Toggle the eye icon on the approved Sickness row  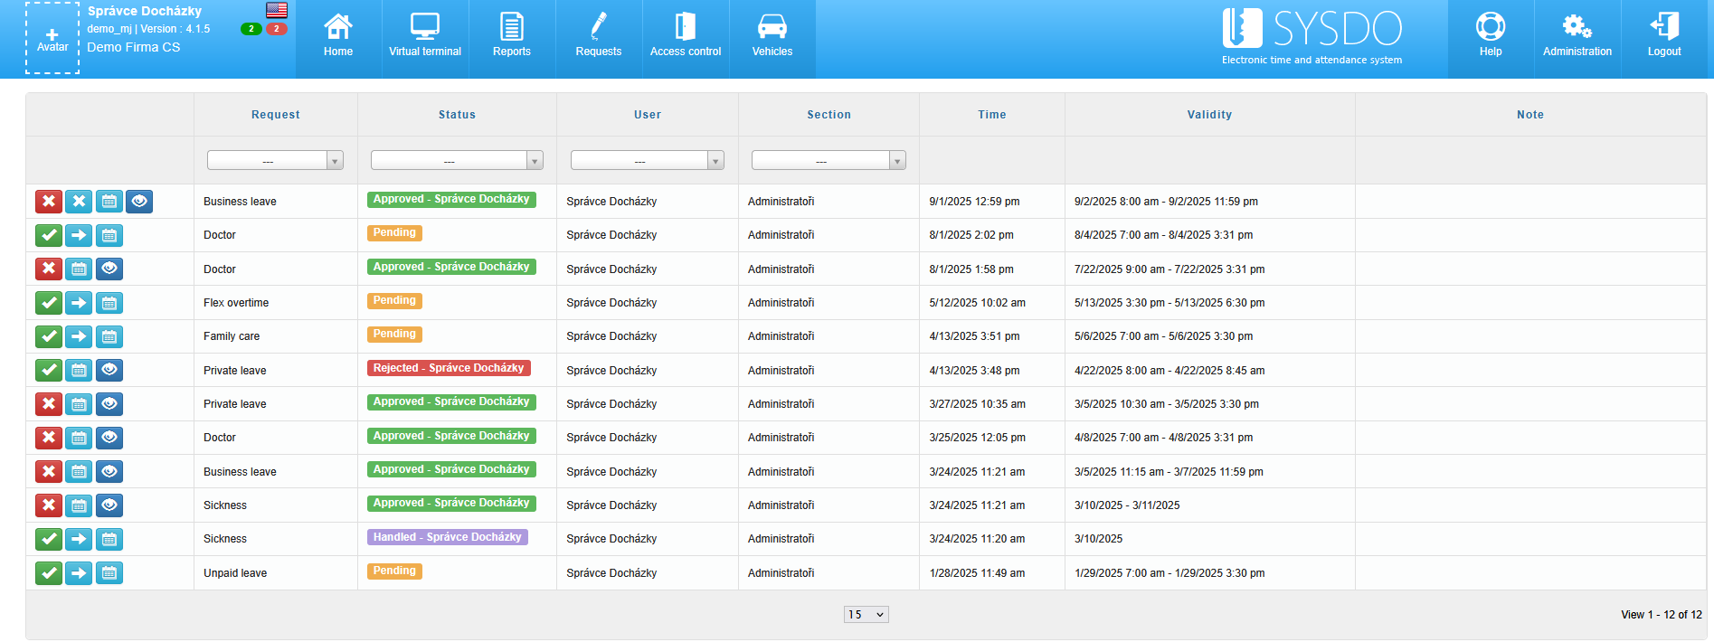[x=109, y=505]
